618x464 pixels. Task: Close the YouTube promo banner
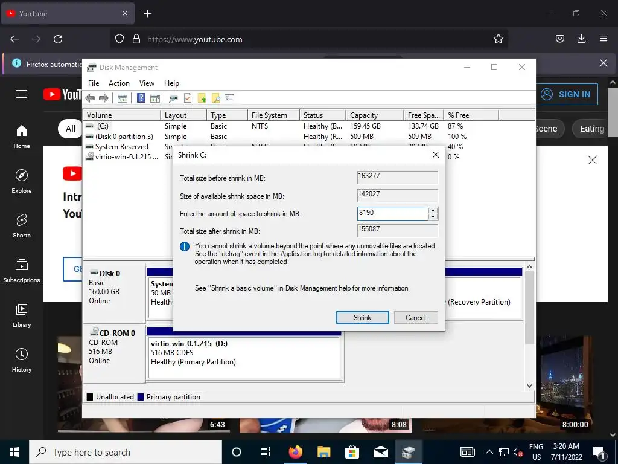(x=593, y=160)
